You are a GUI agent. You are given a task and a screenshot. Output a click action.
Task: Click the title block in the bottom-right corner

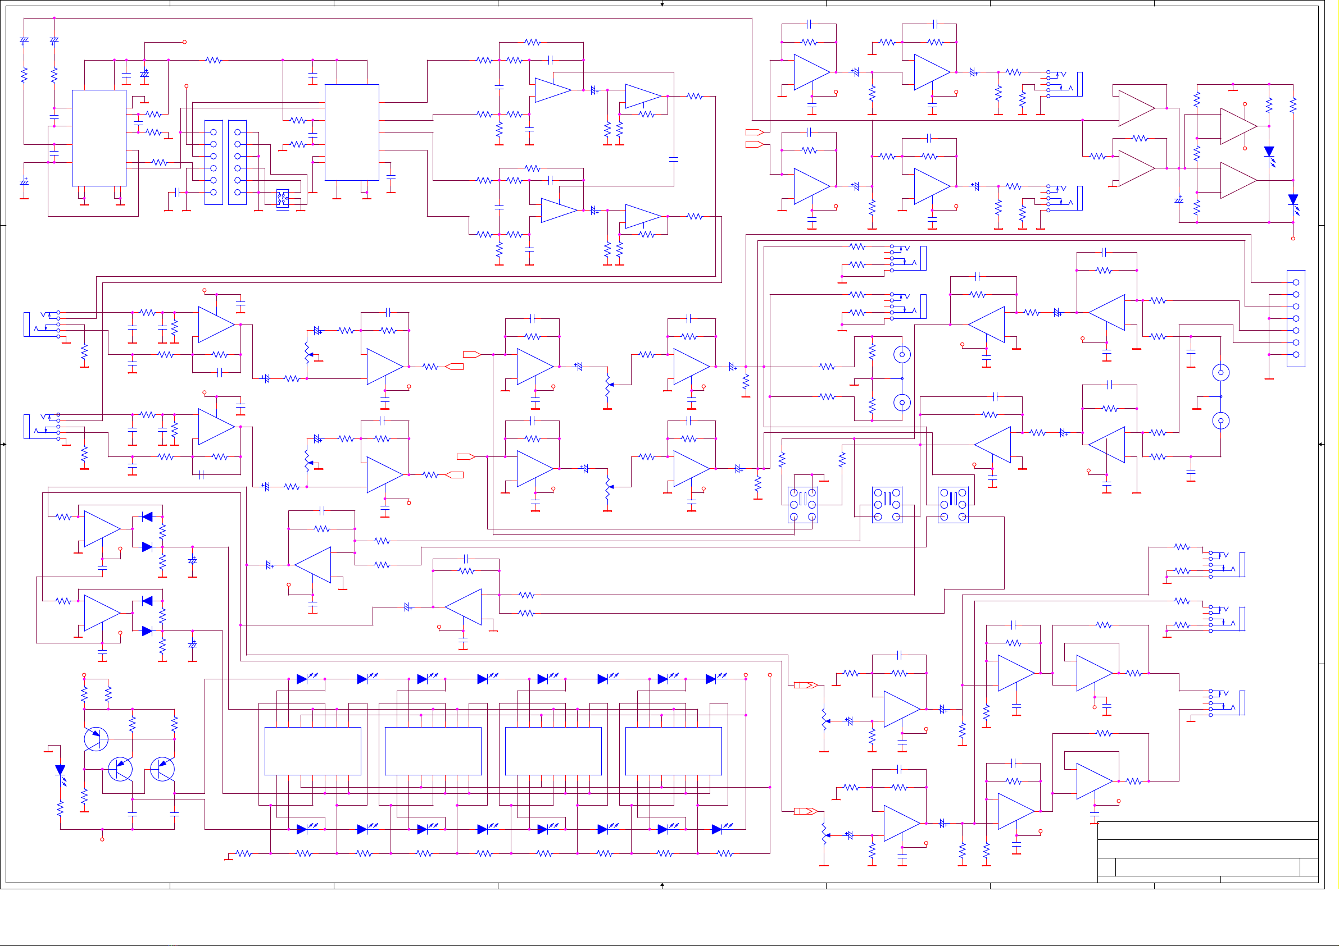tap(1208, 852)
